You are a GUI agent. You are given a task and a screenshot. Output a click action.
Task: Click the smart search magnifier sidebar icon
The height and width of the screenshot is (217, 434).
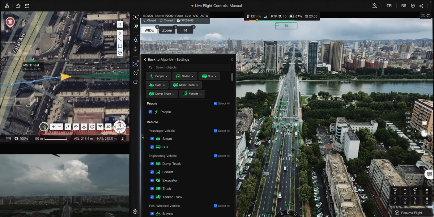[136, 82]
